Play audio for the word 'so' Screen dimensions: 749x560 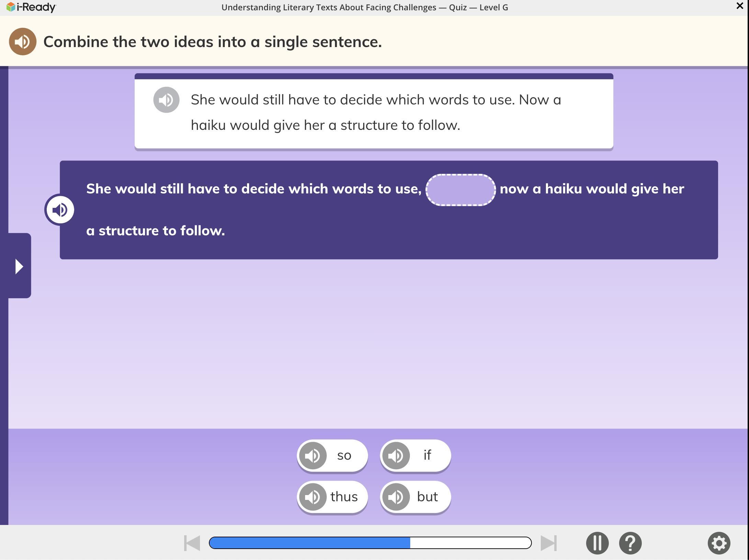pyautogui.click(x=313, y=456)
